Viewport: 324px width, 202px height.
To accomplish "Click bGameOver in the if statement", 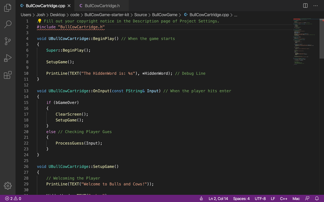I will (66, 103).
